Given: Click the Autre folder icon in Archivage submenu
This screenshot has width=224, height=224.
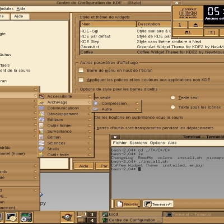Looking at the screenshot, I should pyautogui.click(x=96, y=109).
